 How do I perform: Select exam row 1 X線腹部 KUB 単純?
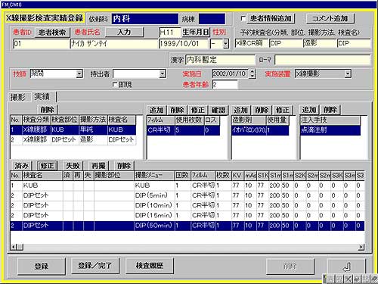pos(73,130)
